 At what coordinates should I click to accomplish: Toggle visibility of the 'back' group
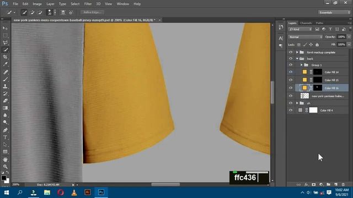(291, 58)
